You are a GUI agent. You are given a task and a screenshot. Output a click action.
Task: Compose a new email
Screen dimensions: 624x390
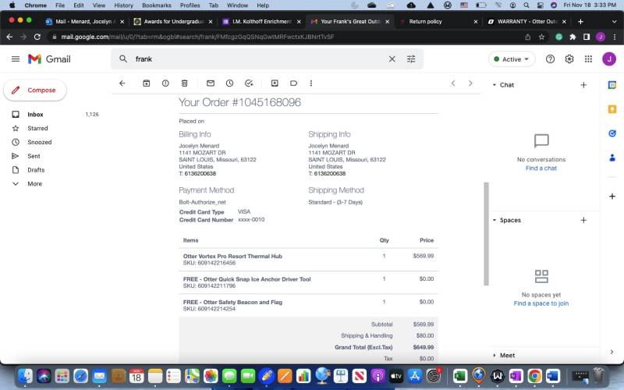coord(35,90)
